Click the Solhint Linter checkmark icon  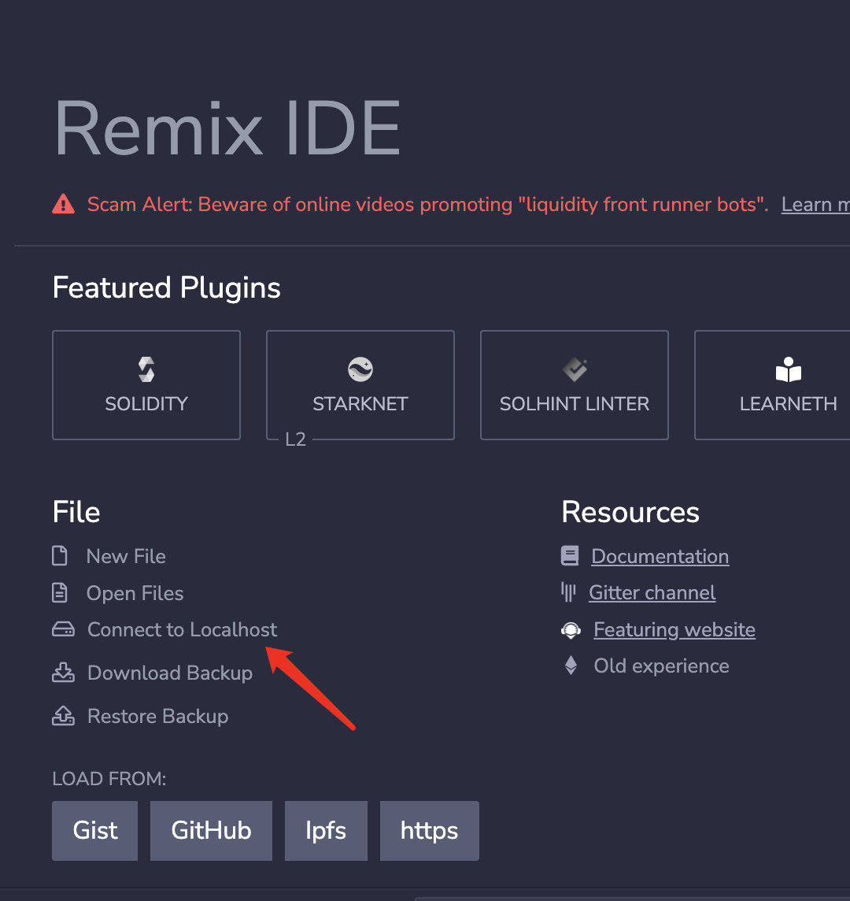point(575,369)
